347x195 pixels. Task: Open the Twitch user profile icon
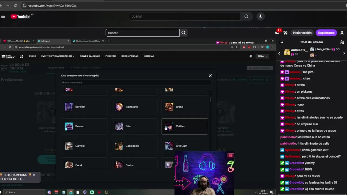pyautogui.click(x=342, y=33)
